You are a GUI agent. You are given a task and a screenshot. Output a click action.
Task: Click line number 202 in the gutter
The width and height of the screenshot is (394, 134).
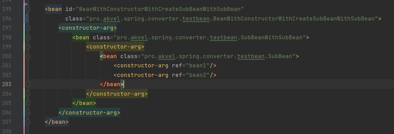7,75
